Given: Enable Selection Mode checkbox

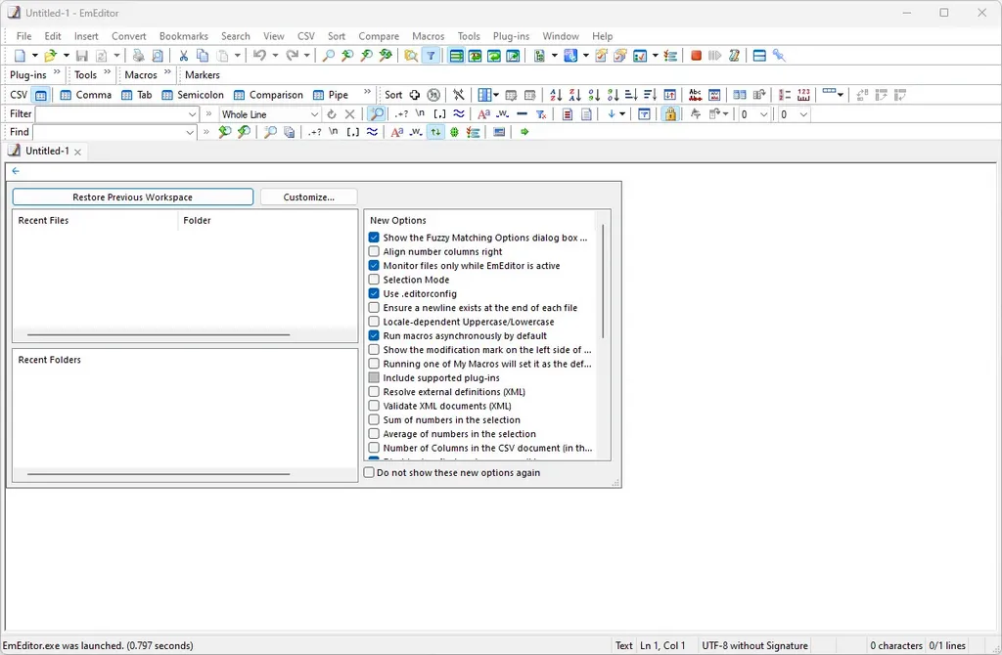Looking at the screenshot, I should tap(374, 280).
